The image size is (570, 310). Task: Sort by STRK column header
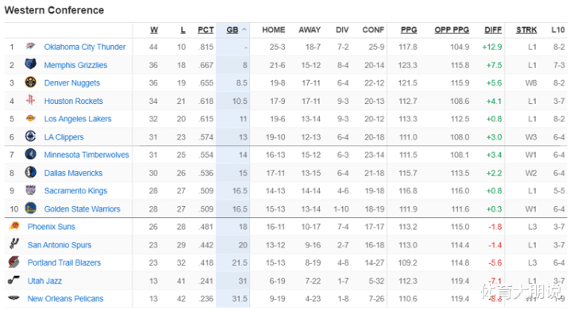coord(526,30)
